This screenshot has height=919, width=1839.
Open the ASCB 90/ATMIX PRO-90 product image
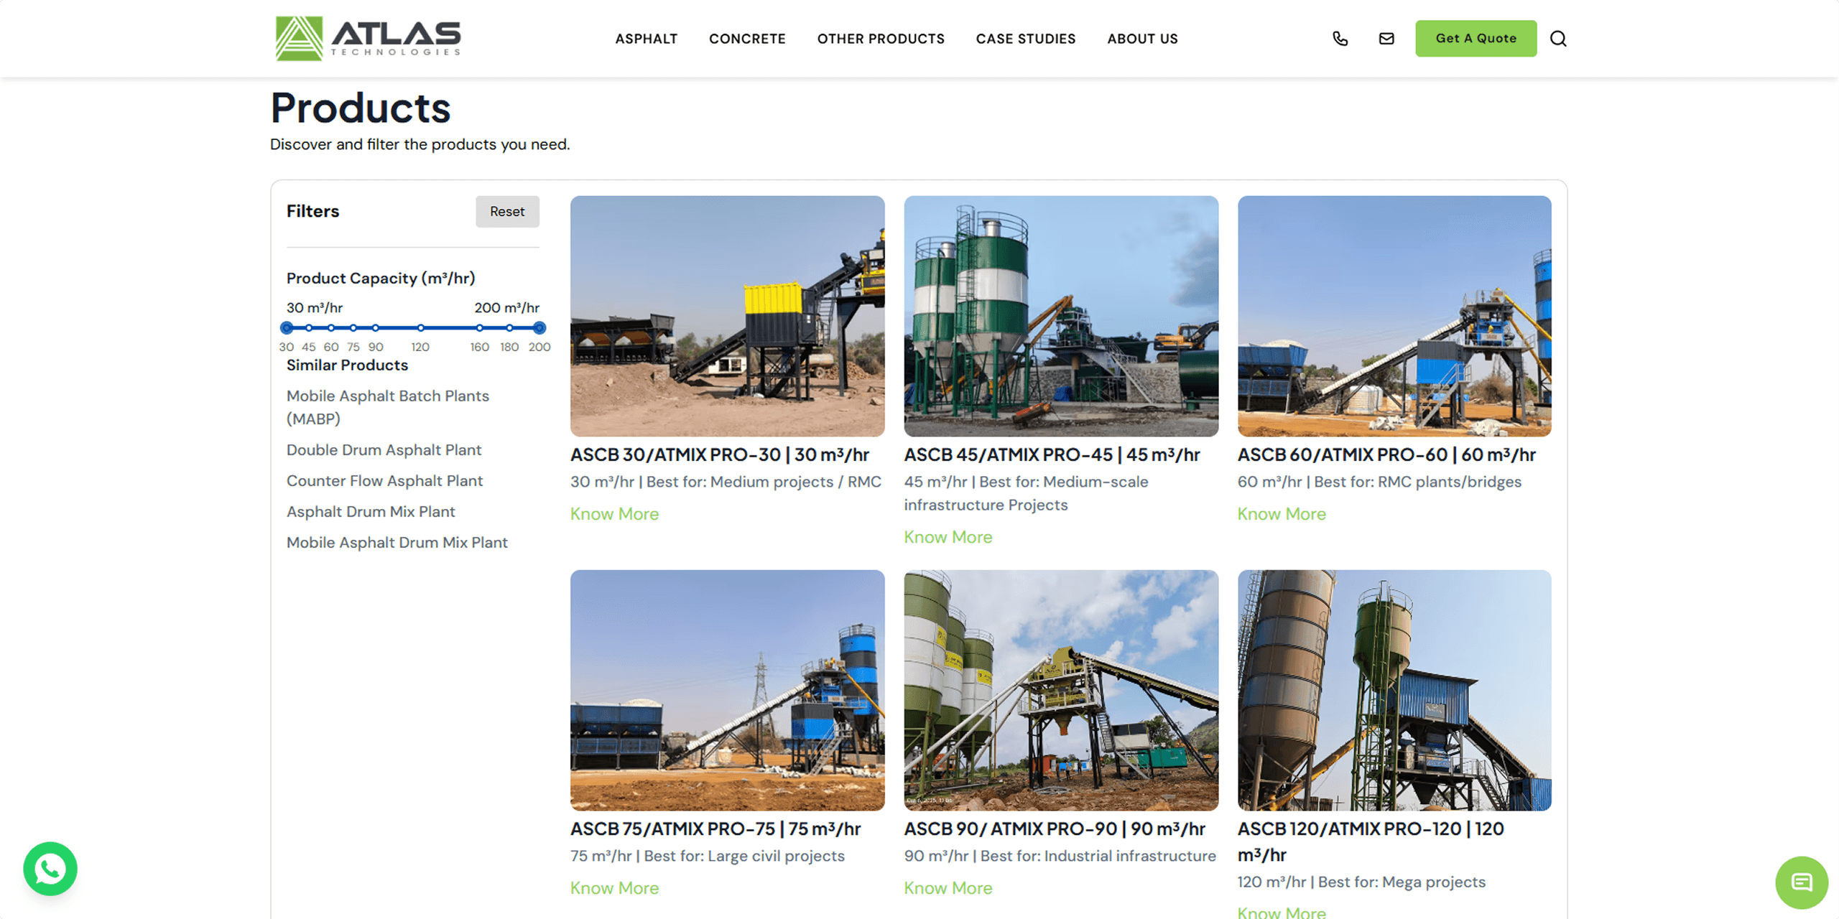[1061, 690]
